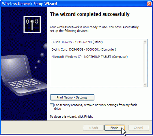Click the device list scrollbar track
153x136 pixels.
(145, 63)
